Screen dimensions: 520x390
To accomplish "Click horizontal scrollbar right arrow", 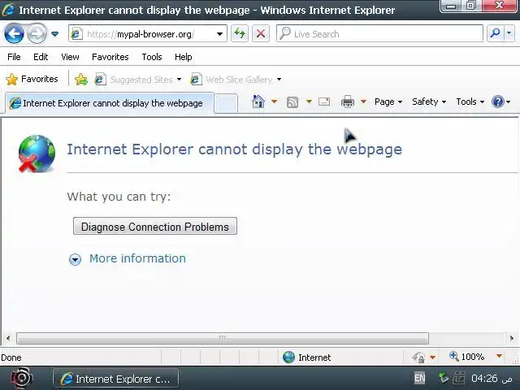I will coord(512,338).
